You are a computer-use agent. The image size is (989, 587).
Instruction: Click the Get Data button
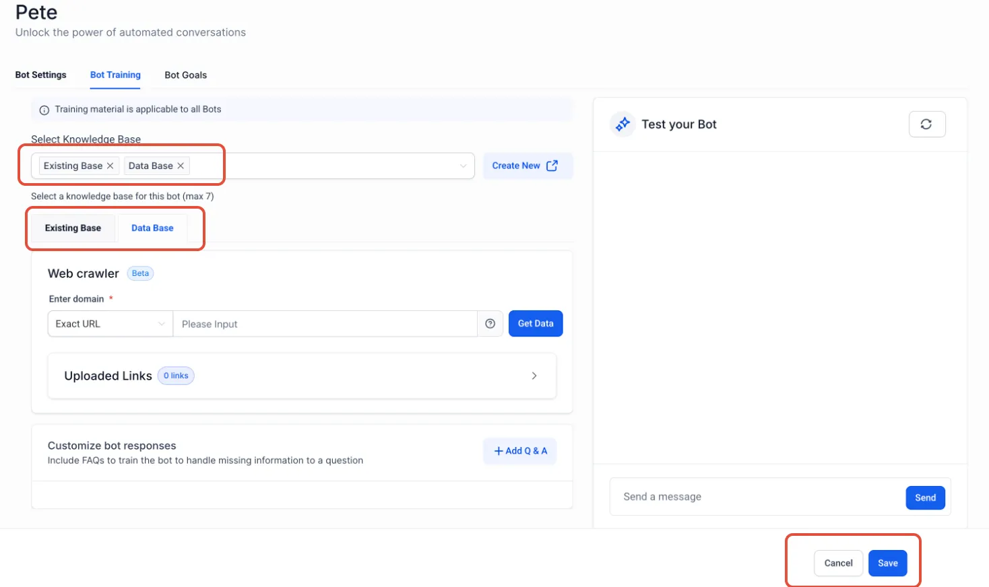536,324
